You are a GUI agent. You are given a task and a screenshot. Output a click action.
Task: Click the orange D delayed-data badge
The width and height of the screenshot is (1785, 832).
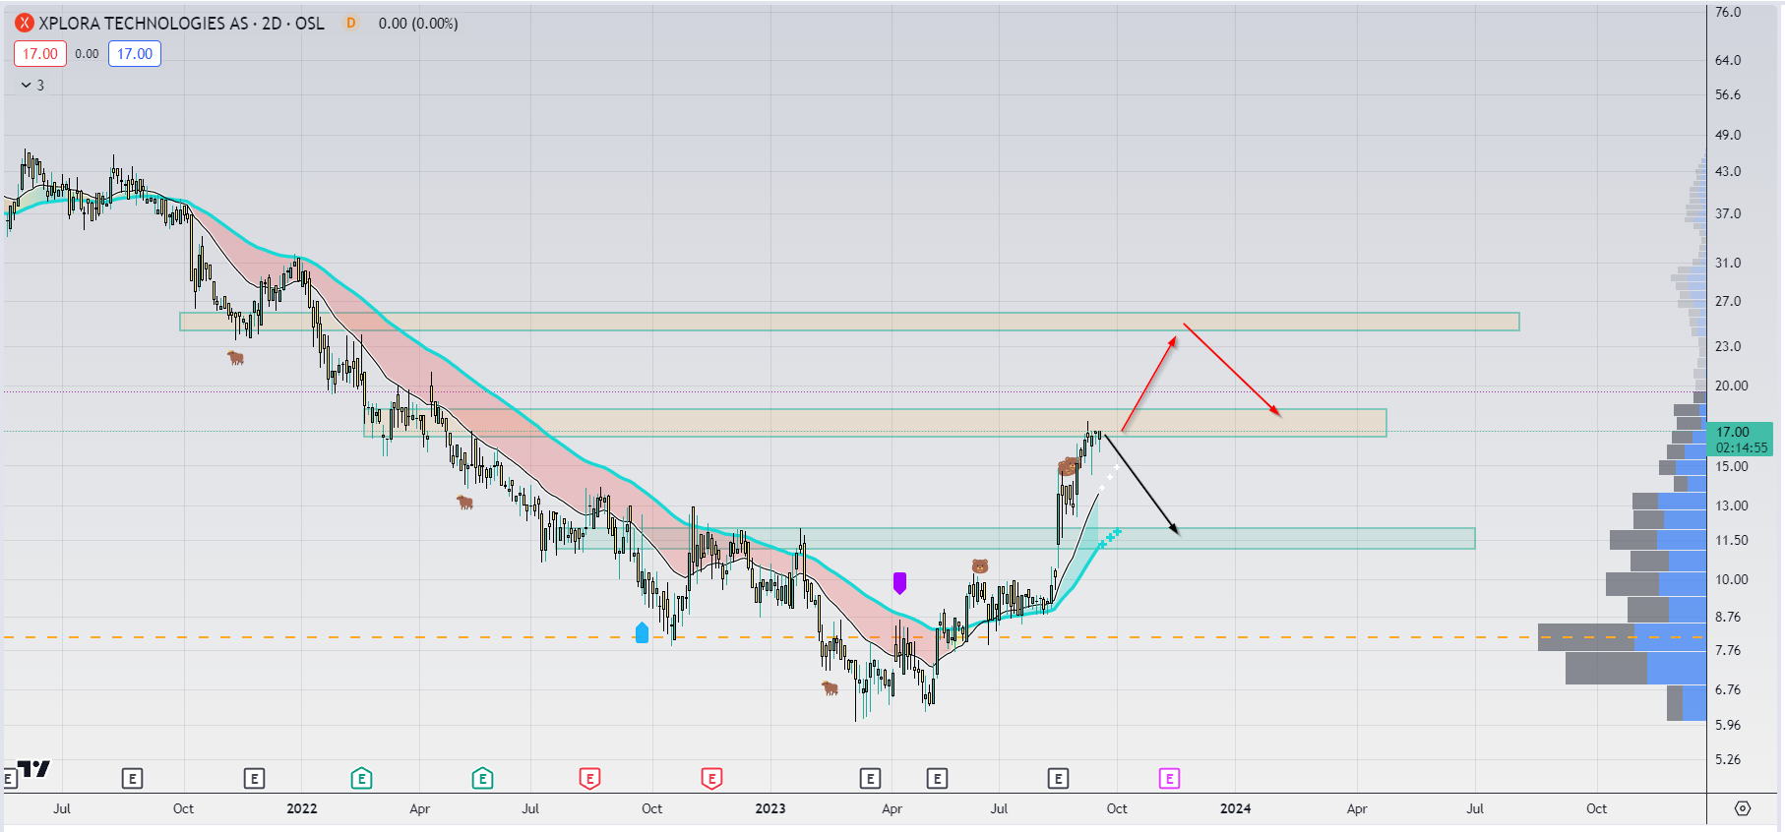[x=350, y=23]
